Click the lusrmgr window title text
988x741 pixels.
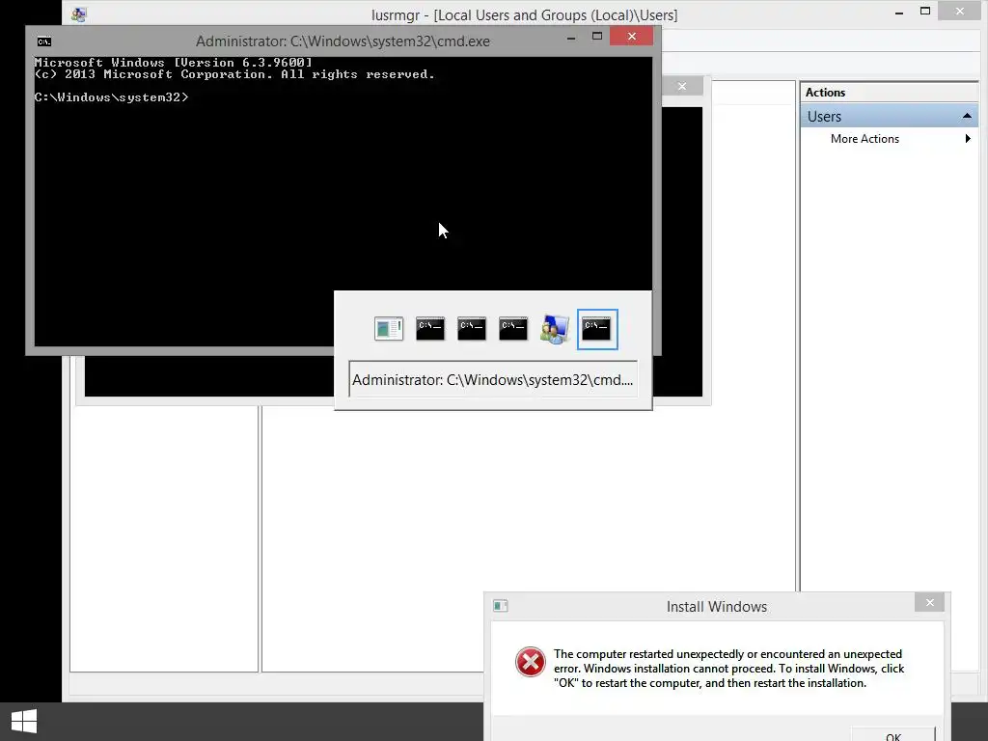point(524,15)
